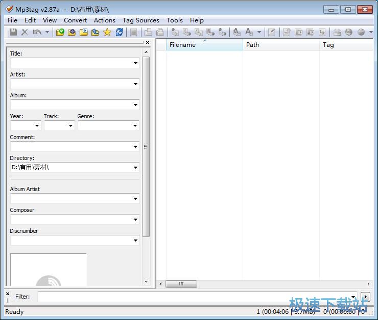
Task: Click the yellow star Favorites icon
Action: point(107,32)
